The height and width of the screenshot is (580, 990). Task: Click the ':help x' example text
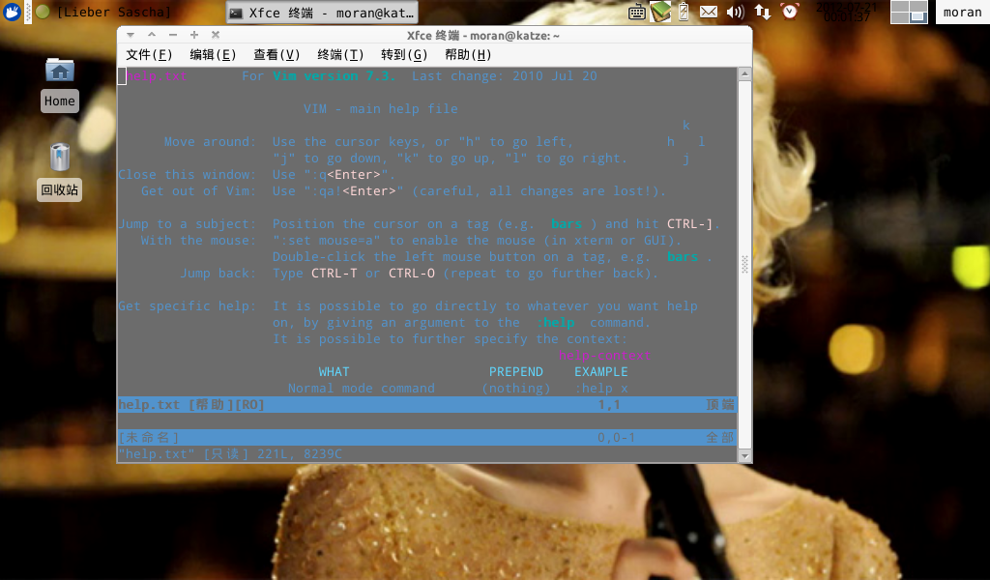[601, 389]
